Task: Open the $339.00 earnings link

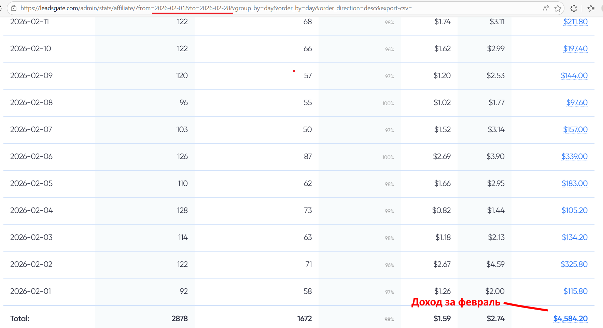Action: (574, 157)
